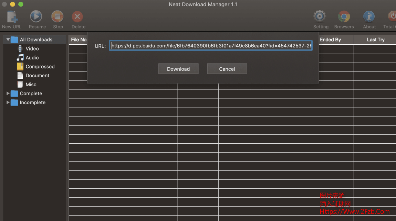Expand the Complete folder

8,93
